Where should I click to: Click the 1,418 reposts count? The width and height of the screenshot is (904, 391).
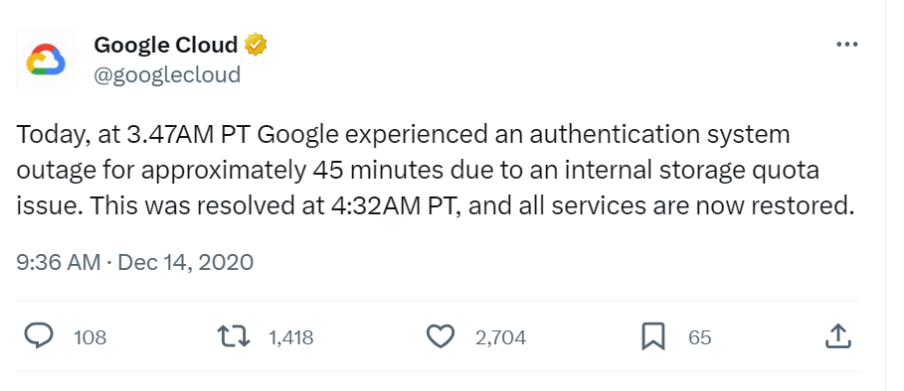pos(291,337)
